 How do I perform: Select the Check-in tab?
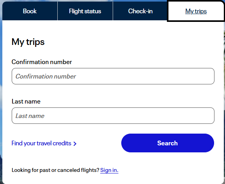tap(140, 11)
